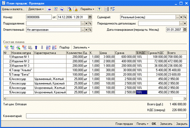
Task: Move selected row up with blue arrow
Action: (36, 48)
